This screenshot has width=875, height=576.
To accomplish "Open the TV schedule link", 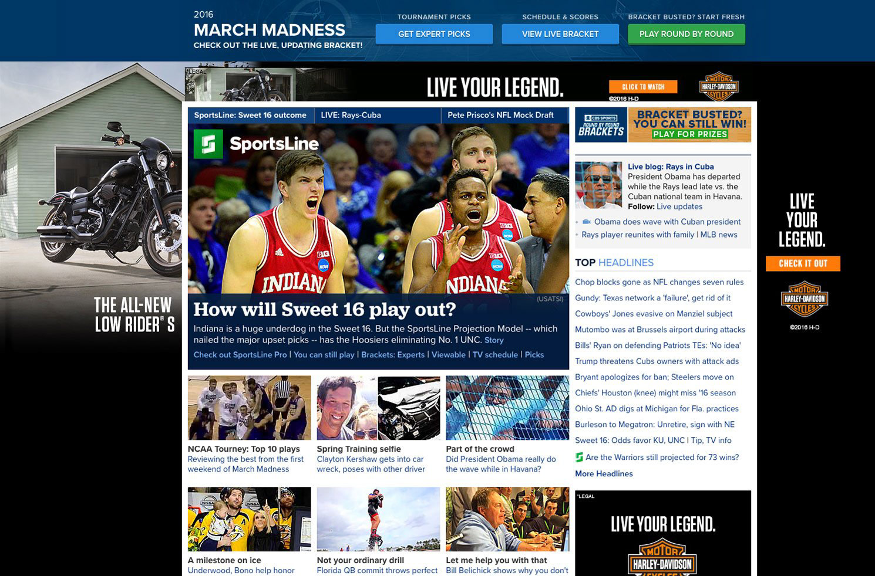I will point(495,355).
